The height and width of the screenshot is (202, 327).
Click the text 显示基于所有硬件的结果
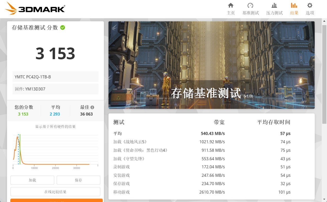pyautogui.click(x=55, y=127)
